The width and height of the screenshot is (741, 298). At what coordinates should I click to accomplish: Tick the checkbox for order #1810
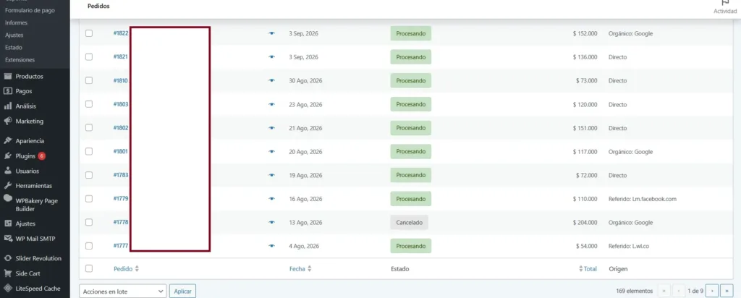[x=89, y=80]
